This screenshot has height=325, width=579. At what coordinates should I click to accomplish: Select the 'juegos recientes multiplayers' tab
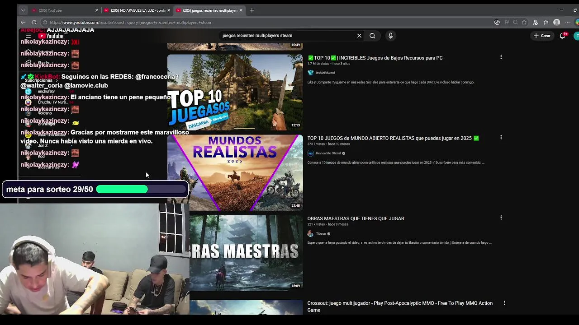pyautogui.click(x=209, y=10)
